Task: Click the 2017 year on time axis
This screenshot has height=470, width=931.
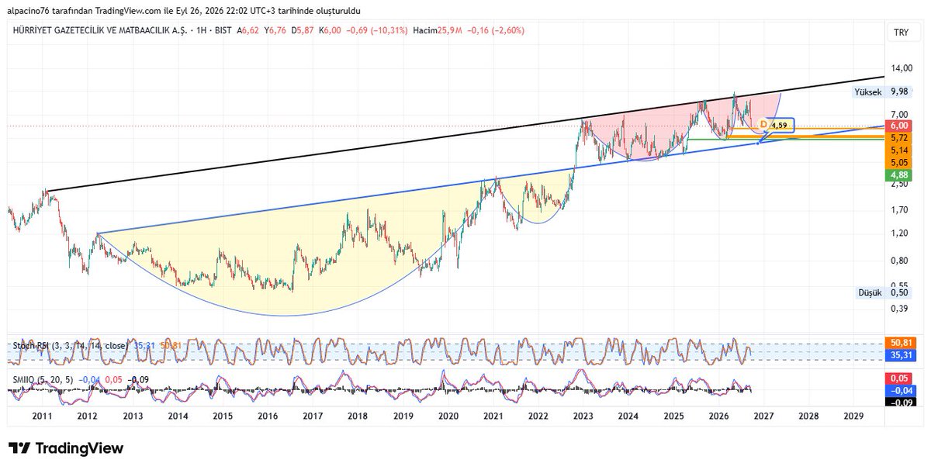Action: (x=313, y=416)
